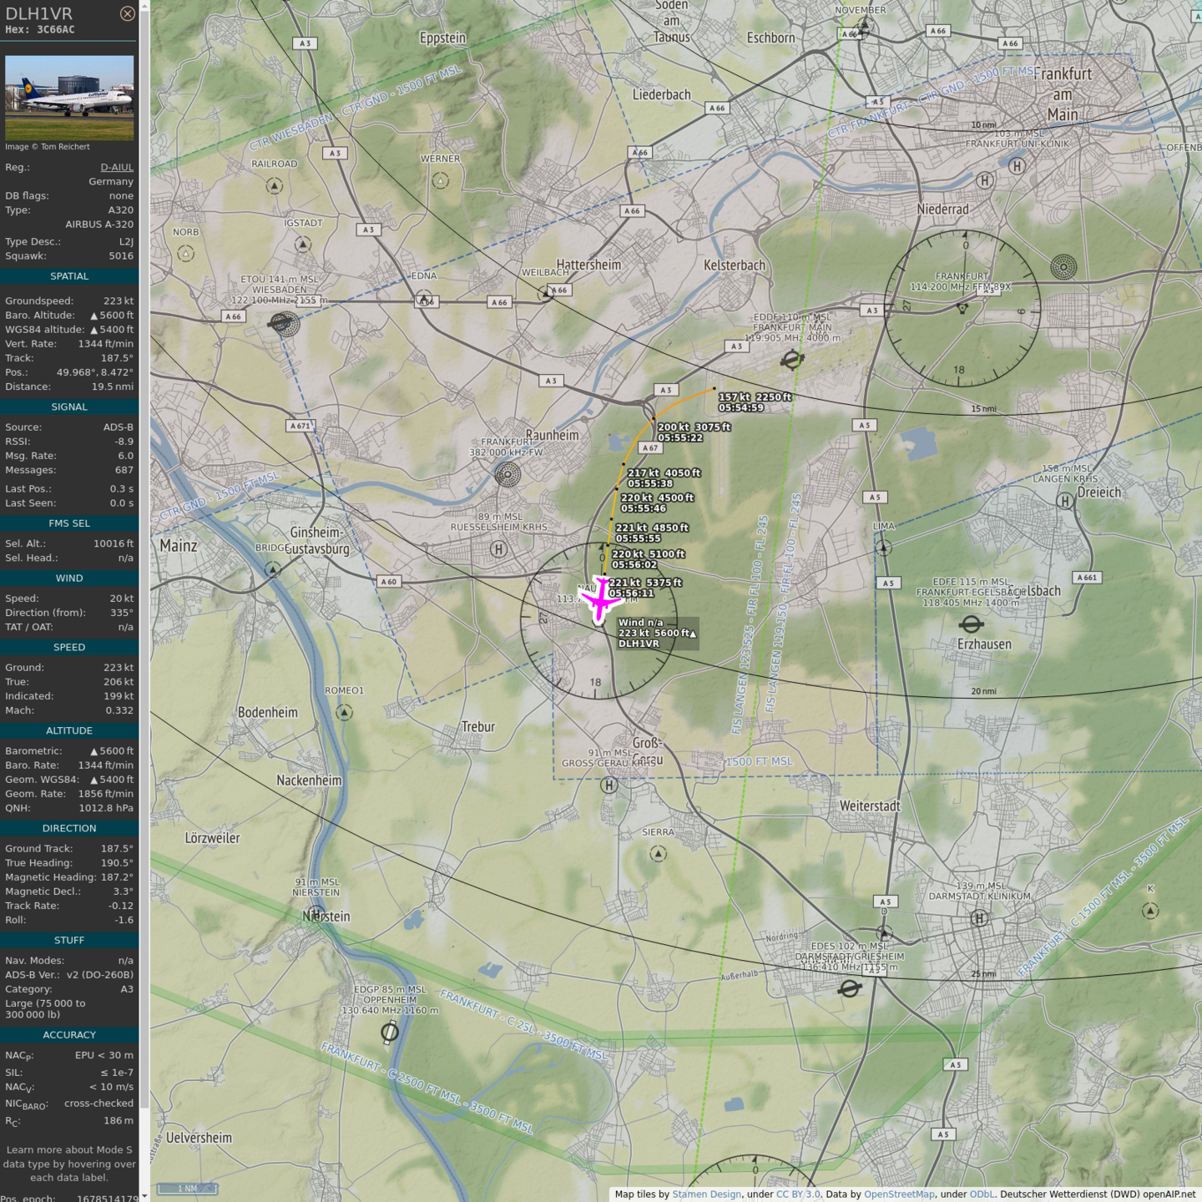1202x1202 pixels.
Task: Click the Ruesselsheim KRHS heliport H symbol
Action: tap(498, 548)
